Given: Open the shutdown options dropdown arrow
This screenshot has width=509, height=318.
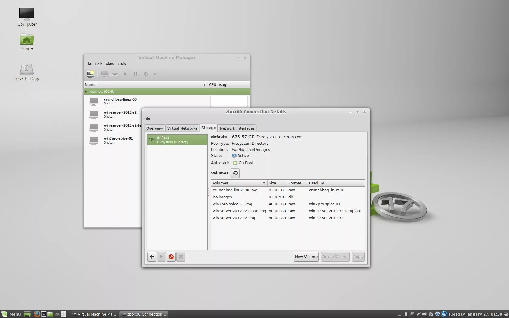Looking at the screenshot, I should 155,74.
